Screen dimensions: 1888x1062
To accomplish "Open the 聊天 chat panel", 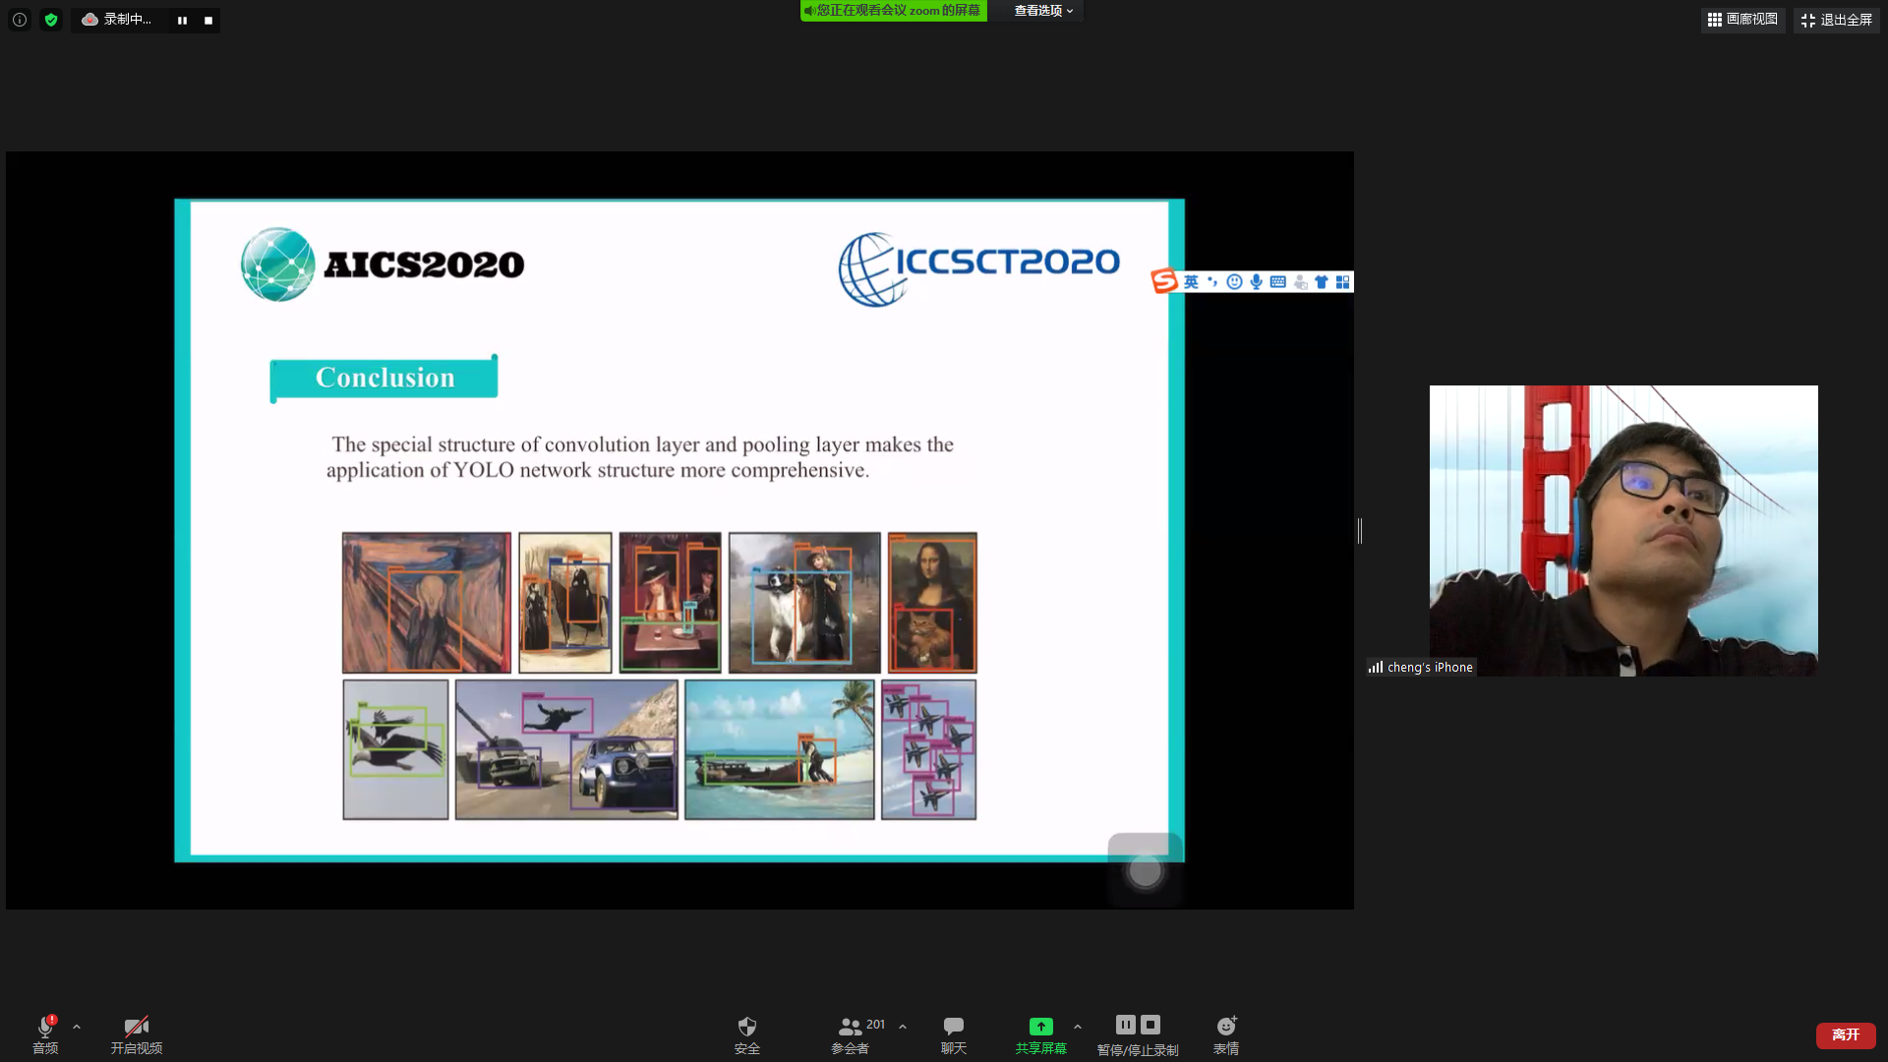I will [954, 1035].
